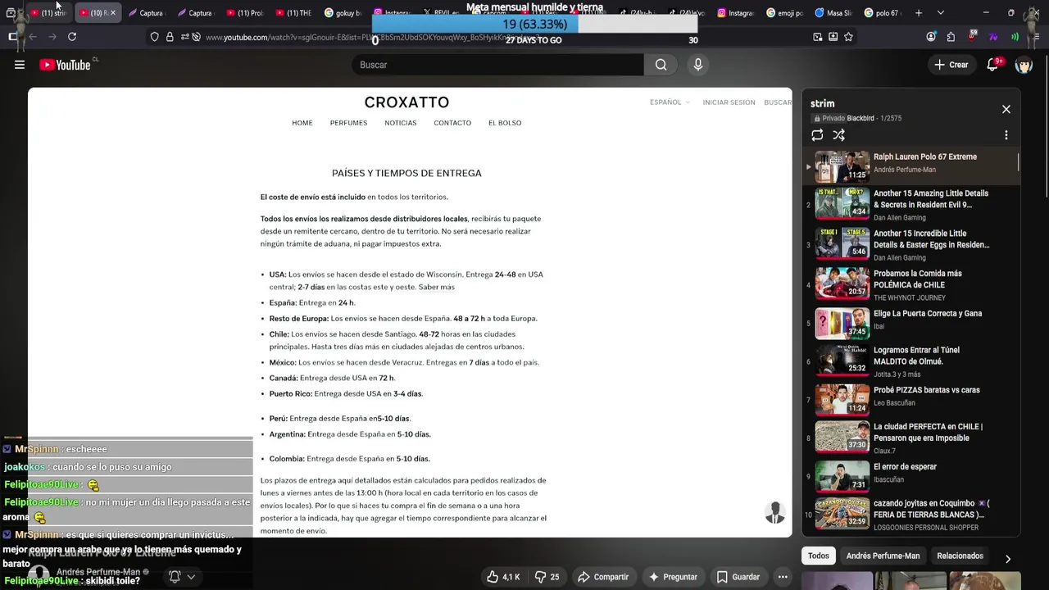Reload the page in the browser
Image resolution: width=1049 pixels, height=590 pixels.
pyautogui.click(x=72, y=37)
